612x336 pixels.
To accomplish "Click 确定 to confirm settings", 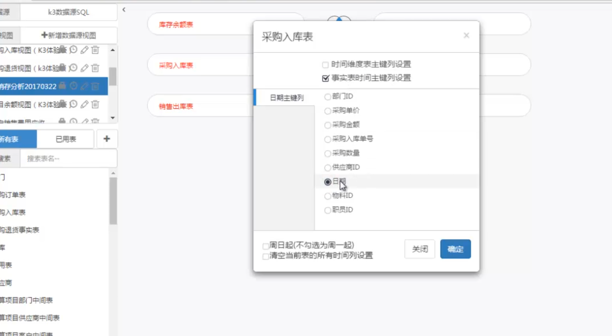I will [x=455, y=249].
